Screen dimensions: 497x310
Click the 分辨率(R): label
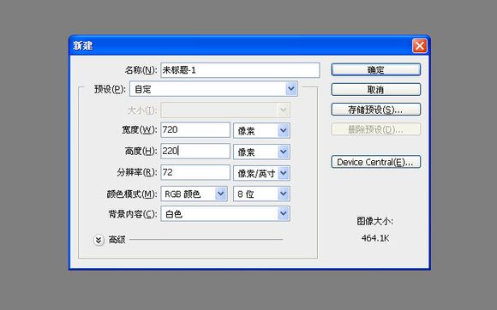pyautogui.click(x=137, y=173)
